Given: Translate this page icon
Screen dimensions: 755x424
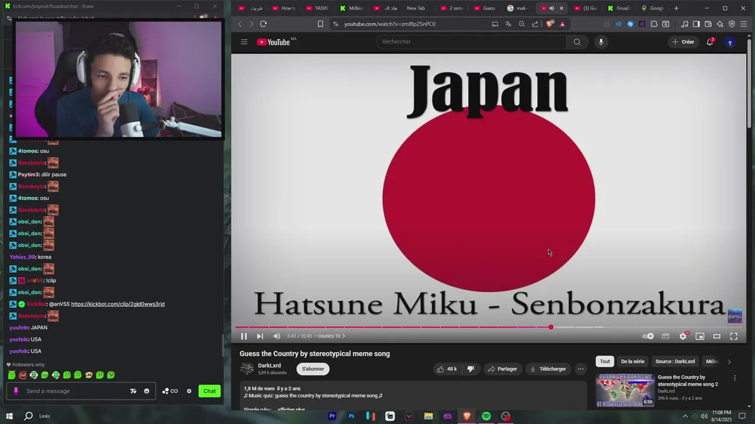Looking at the screenshot, I should [x=508, y=24].
